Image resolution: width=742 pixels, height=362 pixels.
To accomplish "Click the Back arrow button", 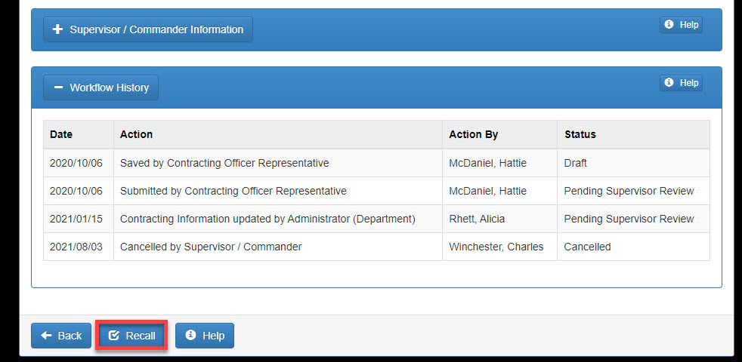I will pos(61,336).
